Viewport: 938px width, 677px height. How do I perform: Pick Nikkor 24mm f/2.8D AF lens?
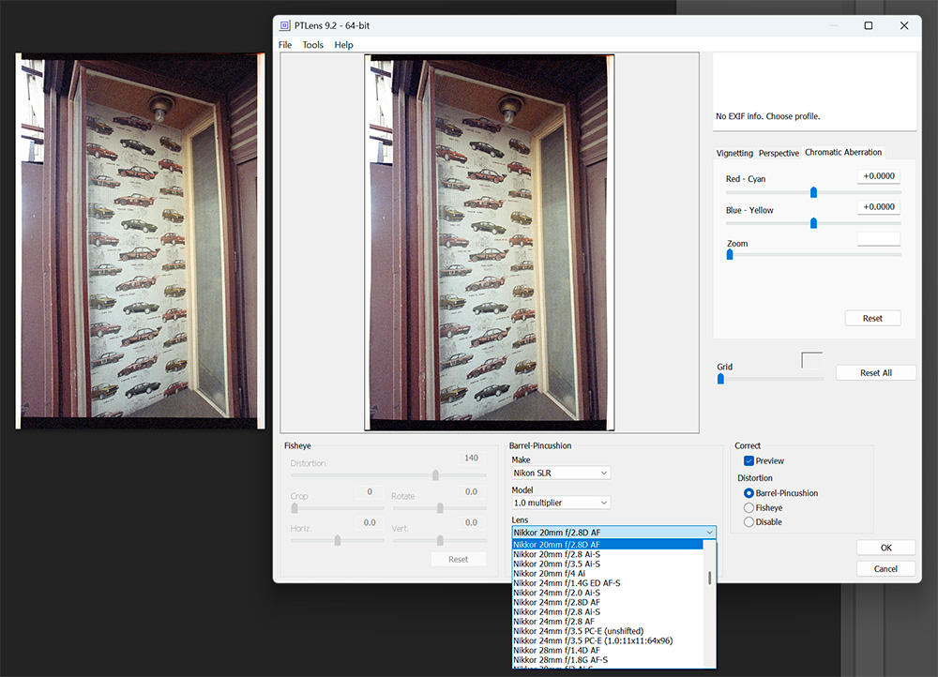607,602
